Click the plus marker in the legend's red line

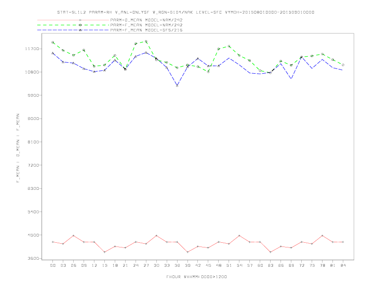pos(80,20)
